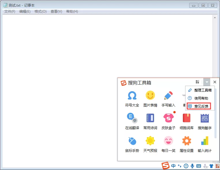Open 天气预报 weather forecast
220x170 pixels.
coord(150,144)
